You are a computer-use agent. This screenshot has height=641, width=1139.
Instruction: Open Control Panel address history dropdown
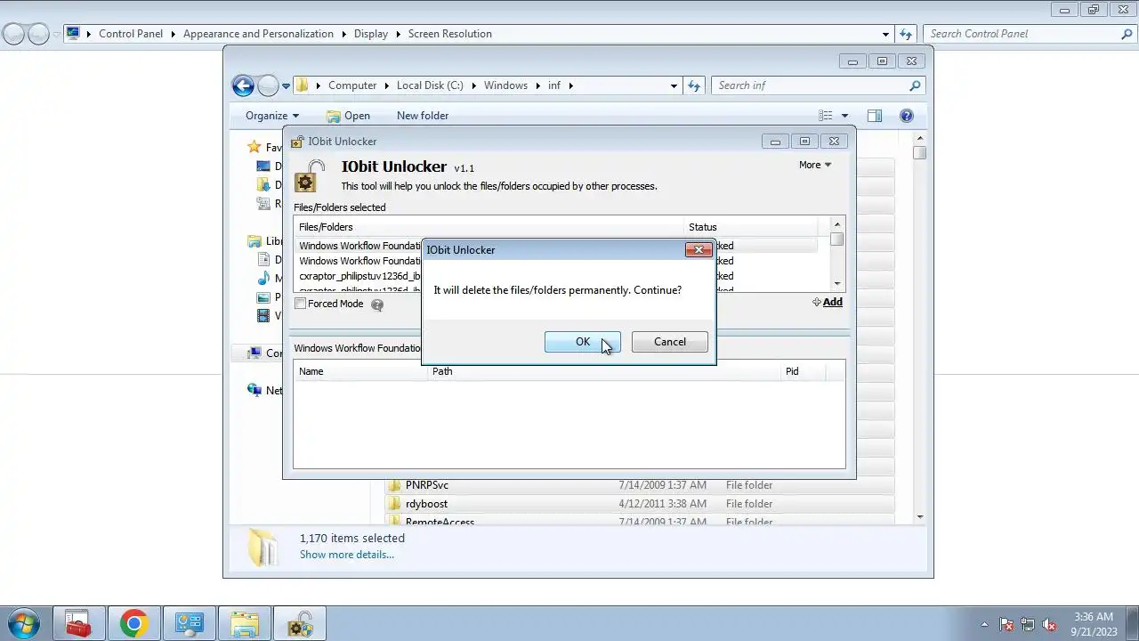[x=885, y=34]
